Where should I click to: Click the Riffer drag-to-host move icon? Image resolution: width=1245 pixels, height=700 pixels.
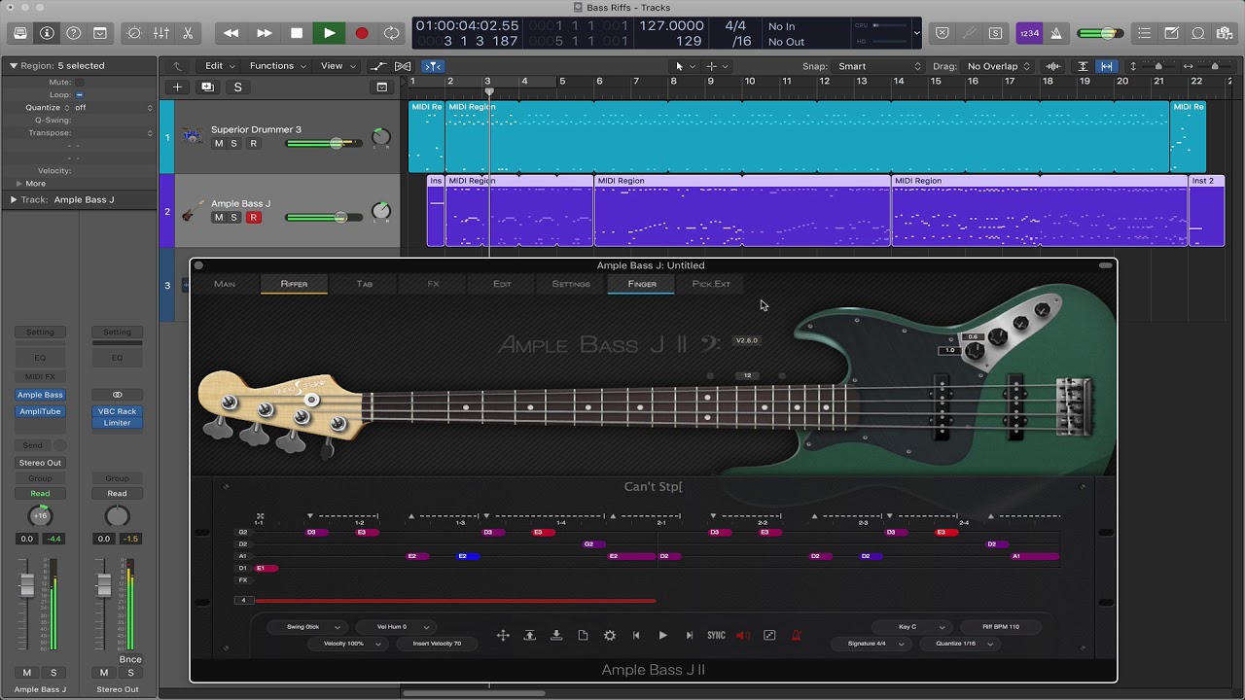(503, 636)
